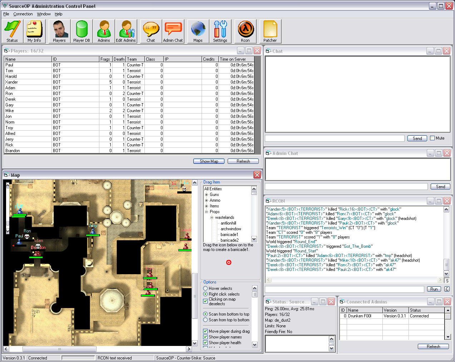Open the Window menu
This screenshot has height=362, width=455.
pos(44,14)
